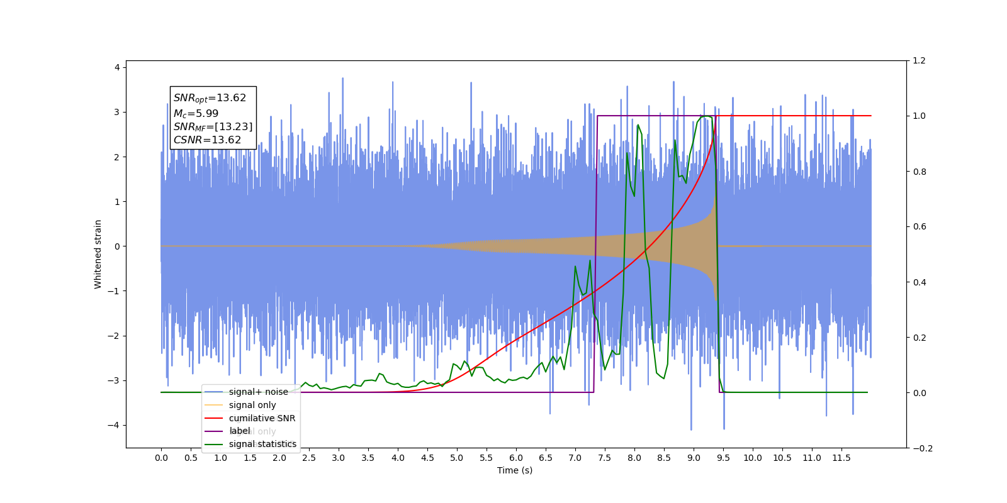Click the right axis tick label −0.2
Screen dimensions: 1007x503
[x=923, y=448]
